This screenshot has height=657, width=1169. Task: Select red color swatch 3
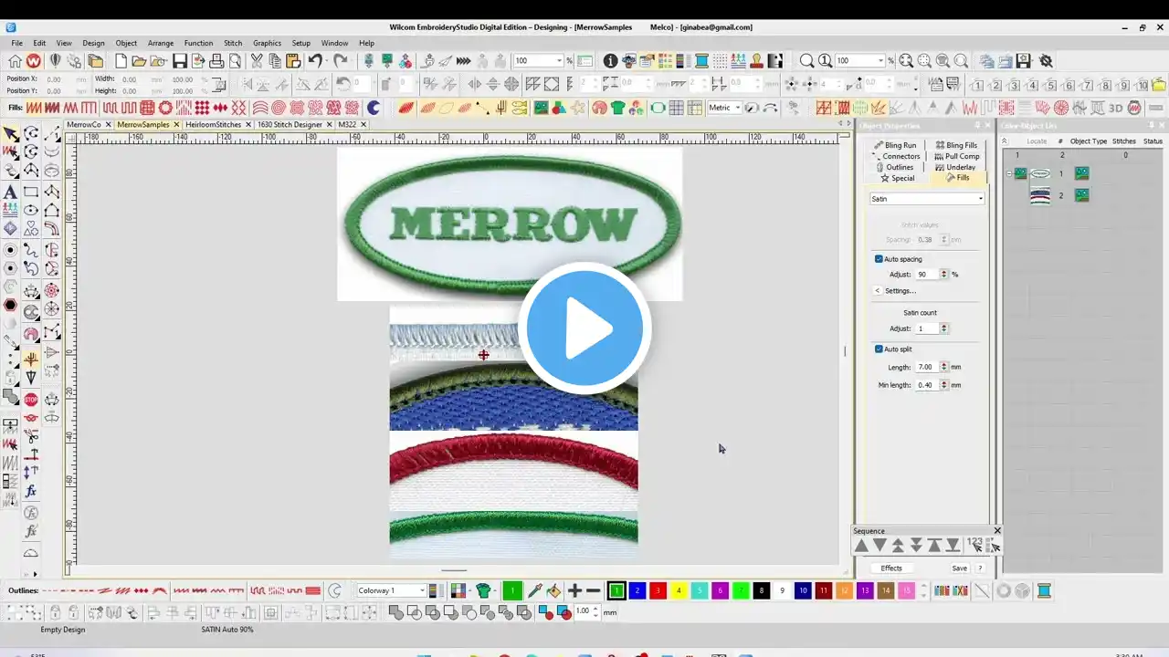point(658,590)
